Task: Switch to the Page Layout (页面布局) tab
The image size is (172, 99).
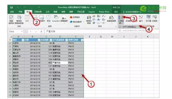Action: [x=38, y=12]
